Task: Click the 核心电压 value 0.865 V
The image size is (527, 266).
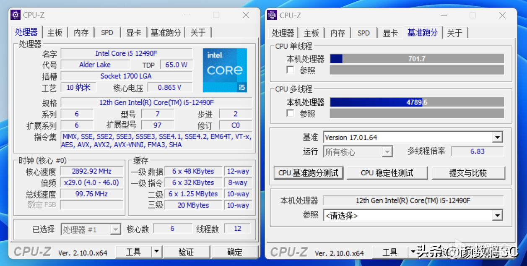Action: coord(170,87)
